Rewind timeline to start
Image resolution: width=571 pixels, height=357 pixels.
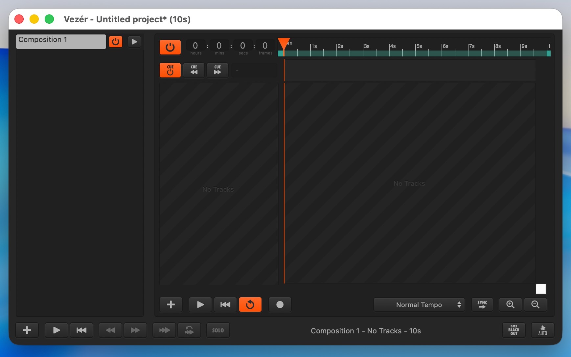tap(225, 304)
